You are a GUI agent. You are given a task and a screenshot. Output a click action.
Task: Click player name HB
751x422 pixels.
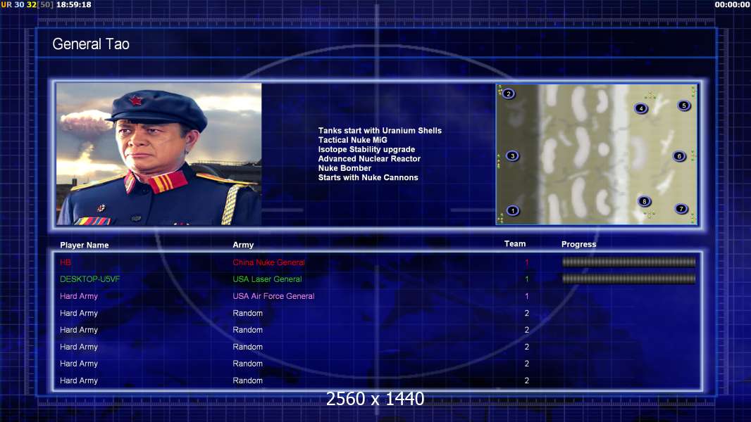point(66,262)
